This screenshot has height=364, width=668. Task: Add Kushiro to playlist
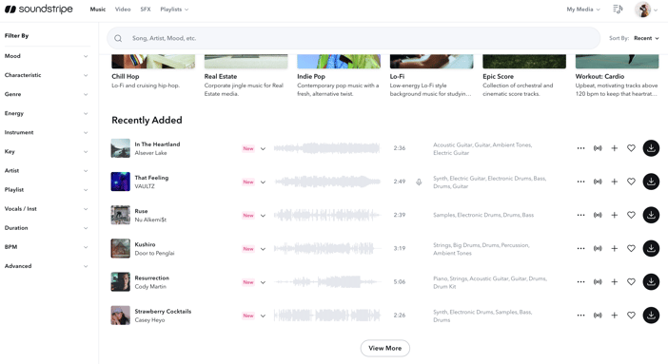tap(615, 248)
